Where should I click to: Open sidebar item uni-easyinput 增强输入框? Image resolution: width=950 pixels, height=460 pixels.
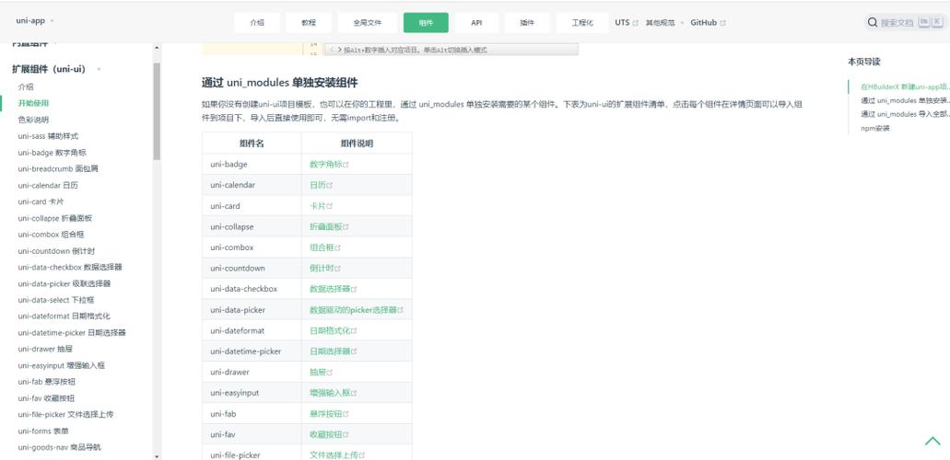(x=61, y=365)
